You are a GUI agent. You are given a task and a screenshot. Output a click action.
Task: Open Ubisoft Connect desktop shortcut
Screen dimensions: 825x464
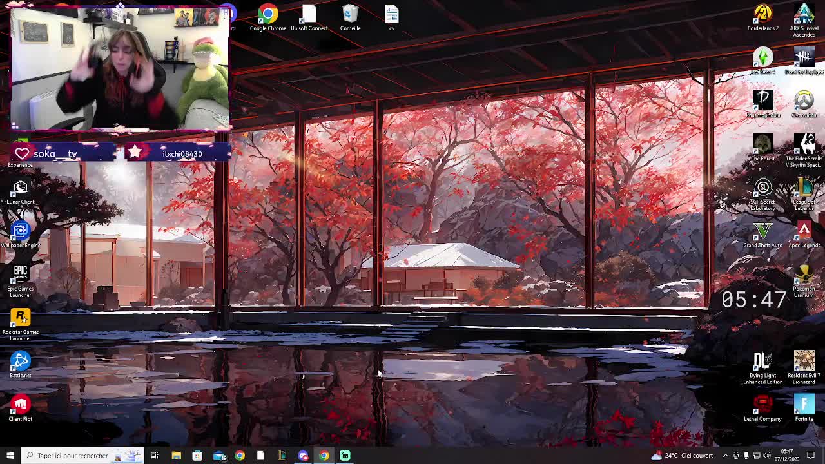309,17
